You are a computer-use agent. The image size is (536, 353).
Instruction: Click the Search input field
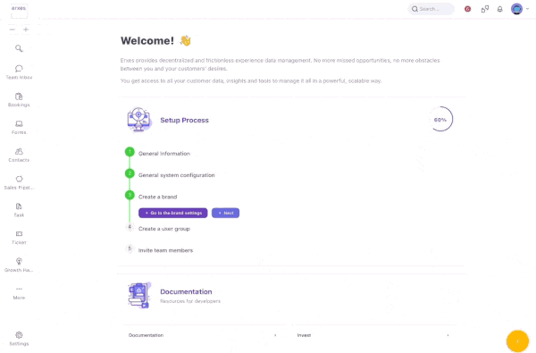431,9
